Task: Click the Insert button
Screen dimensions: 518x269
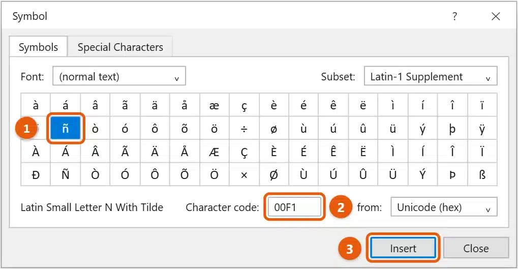Action: pyautogui.click(x=403, y=248)
